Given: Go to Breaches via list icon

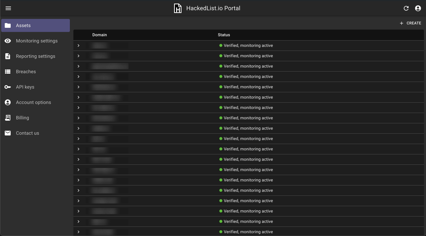Looking at the screenshot, I should [8, 72].
